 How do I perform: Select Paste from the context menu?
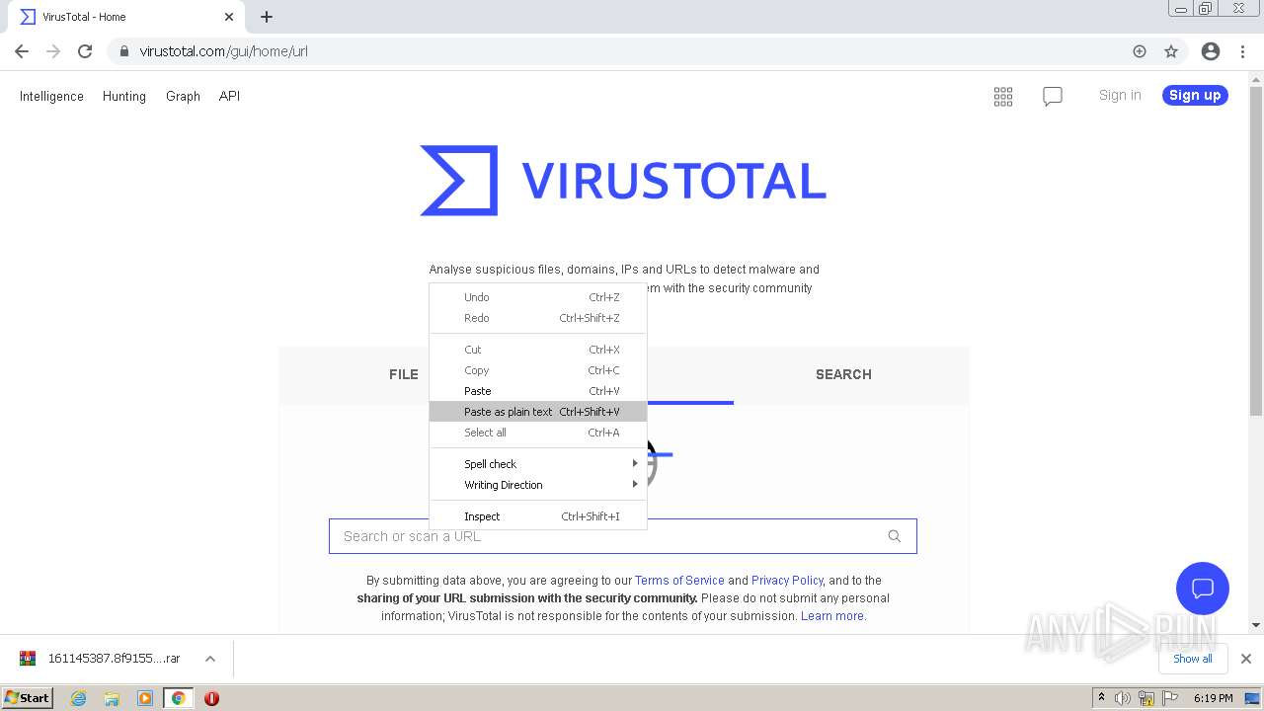click(538, 391)
